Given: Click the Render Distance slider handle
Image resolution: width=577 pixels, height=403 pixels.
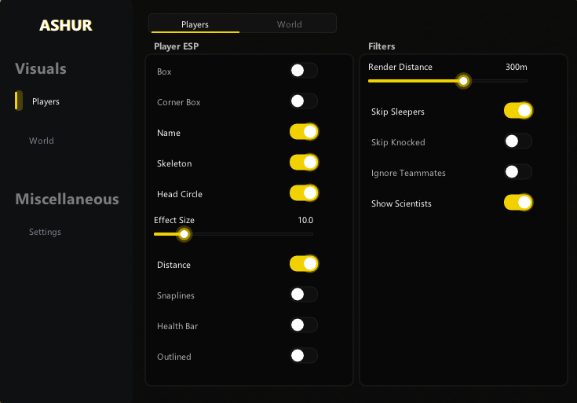Looking at the screenshot, I should (x=464, y=80).
